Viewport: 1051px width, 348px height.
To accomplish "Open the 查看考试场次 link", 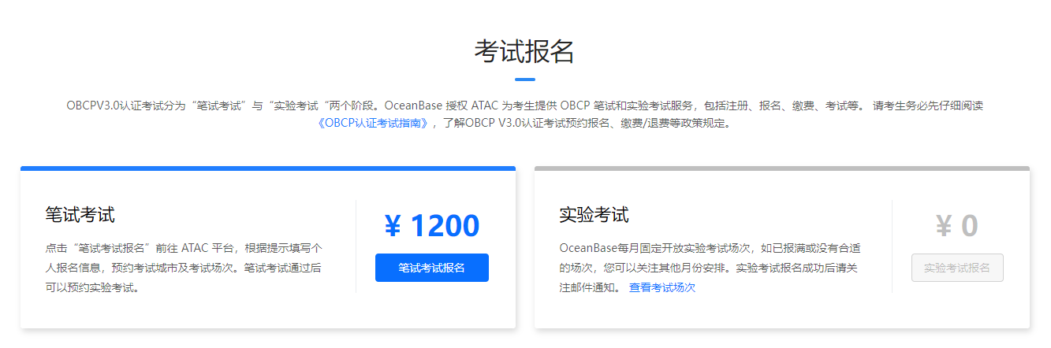I will (662, 287).
